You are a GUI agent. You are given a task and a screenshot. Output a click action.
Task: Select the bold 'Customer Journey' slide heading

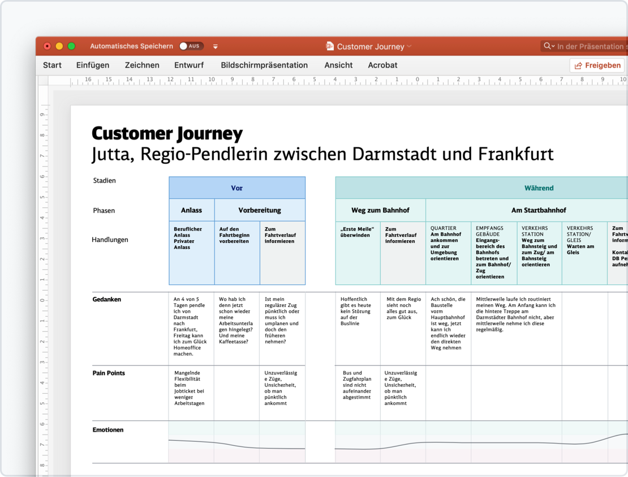click(x=167, y=134)
